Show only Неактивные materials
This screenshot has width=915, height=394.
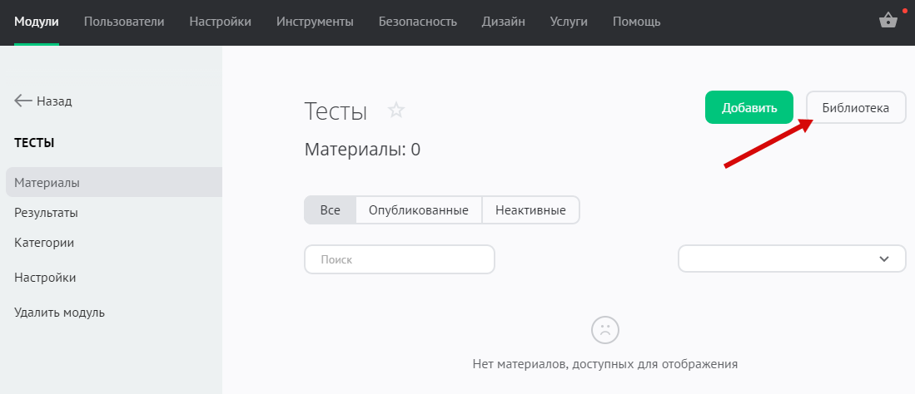click(530, 210)
